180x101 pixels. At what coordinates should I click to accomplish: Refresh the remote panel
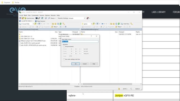[119, 24]
